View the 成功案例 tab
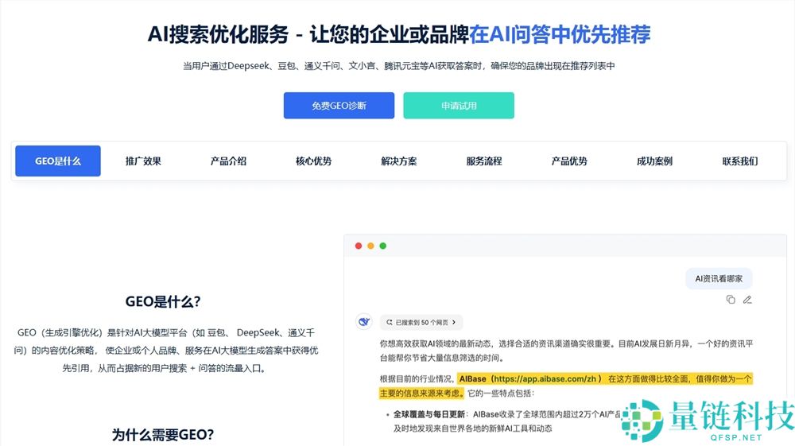Image resolution: width=795 pixels, height=446 pixels. coord(654,161)
